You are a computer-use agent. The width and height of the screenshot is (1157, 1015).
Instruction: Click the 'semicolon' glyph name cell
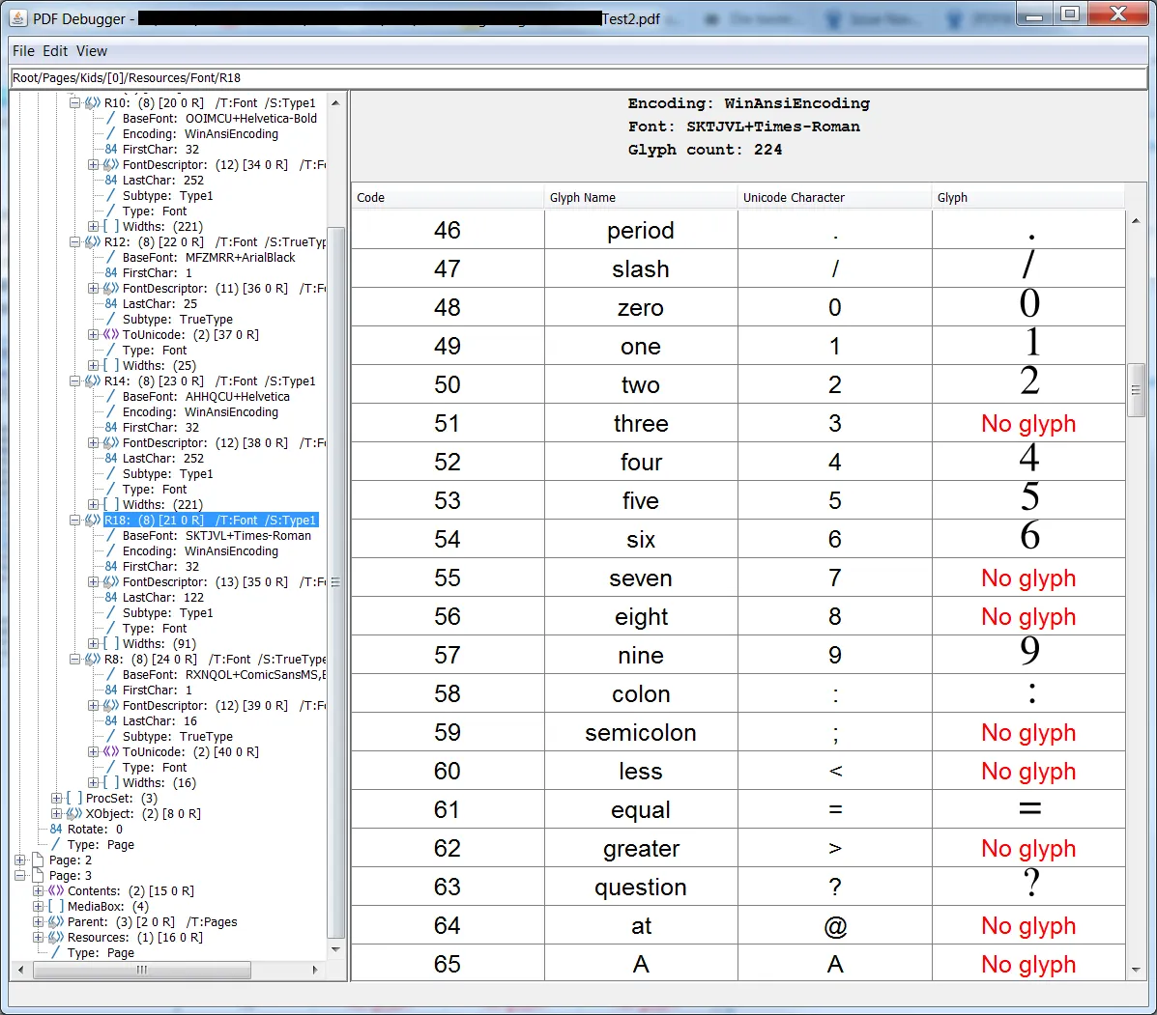[641, 732]
